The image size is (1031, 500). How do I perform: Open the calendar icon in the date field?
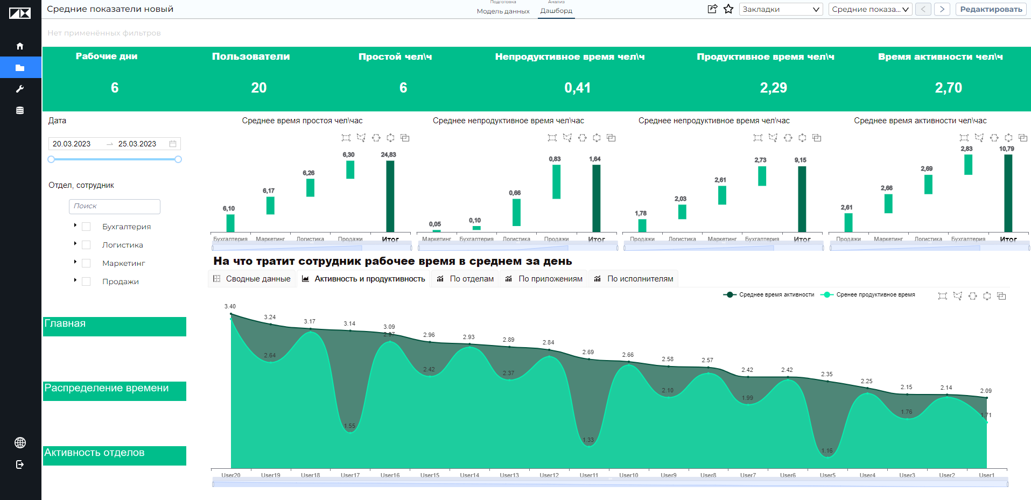tap(173, 144)
